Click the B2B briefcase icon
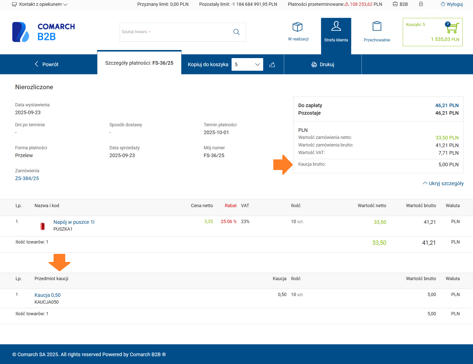This screenshot has height=364, width=473. coord(395,4)
